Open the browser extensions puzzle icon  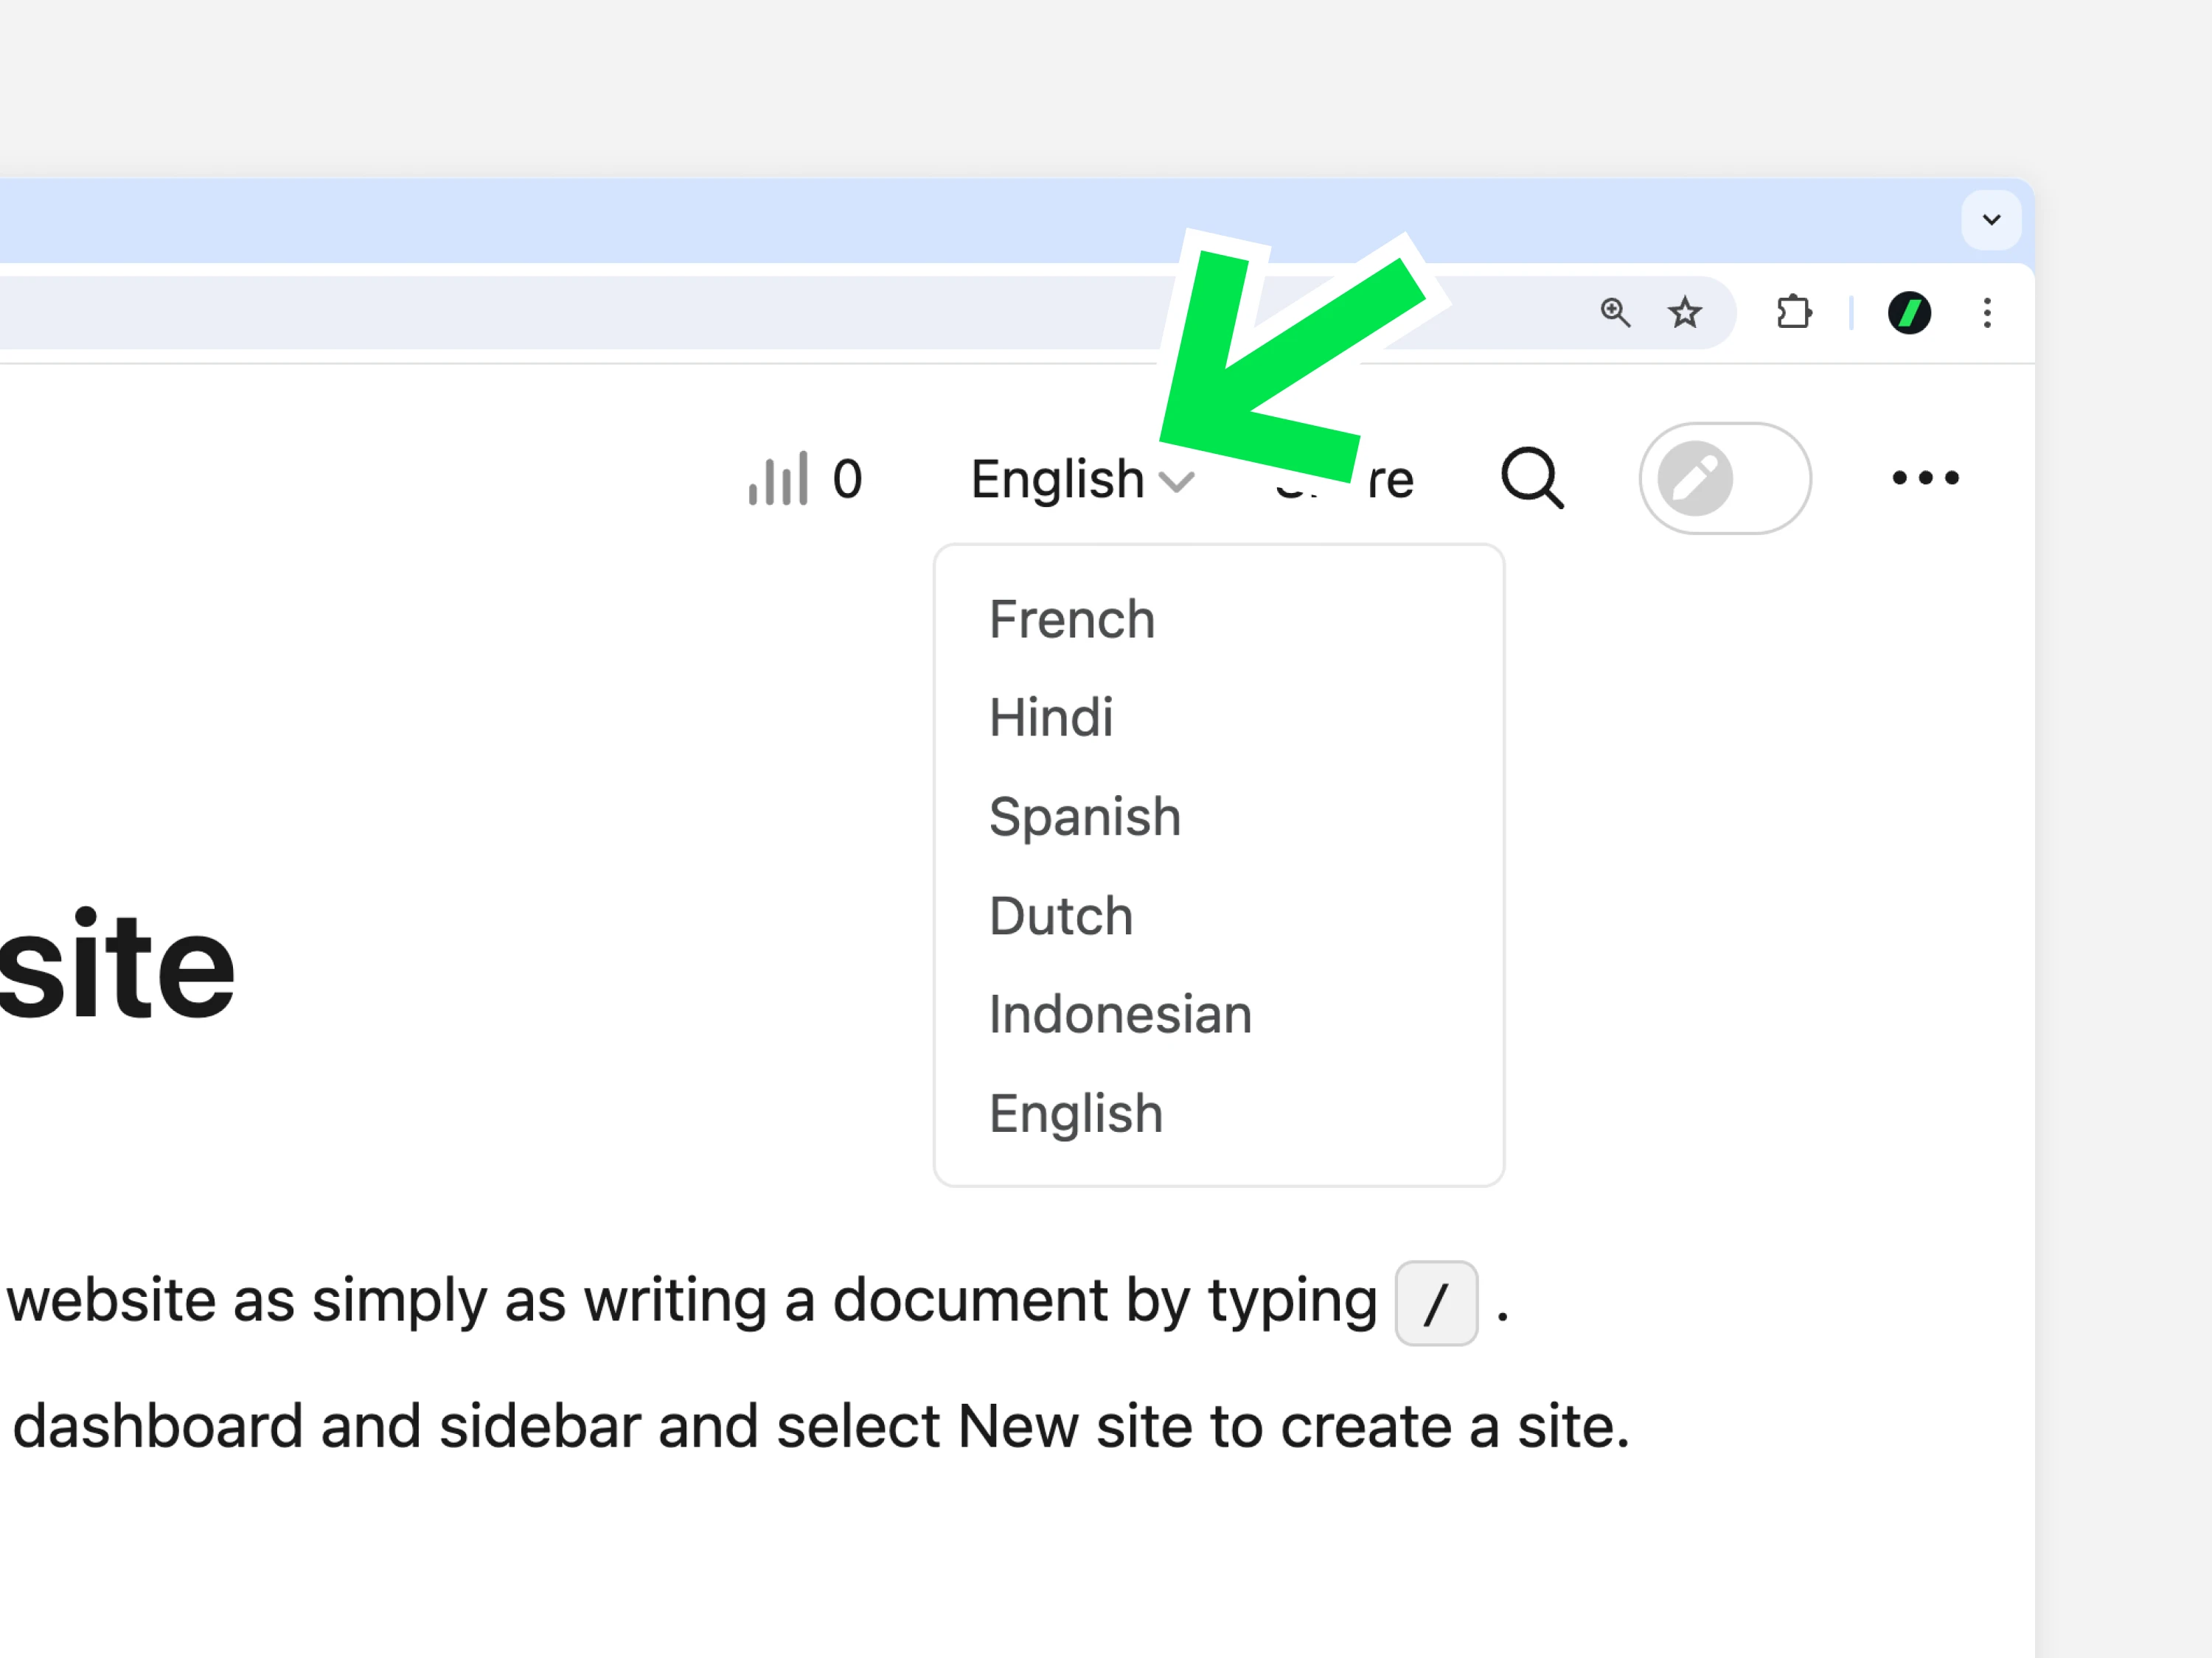[x=1794, y=313]
